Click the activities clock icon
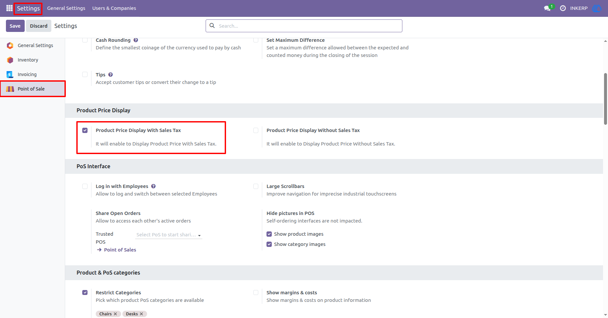The width and height of the screenshot is (608, 318). point(563,8)
